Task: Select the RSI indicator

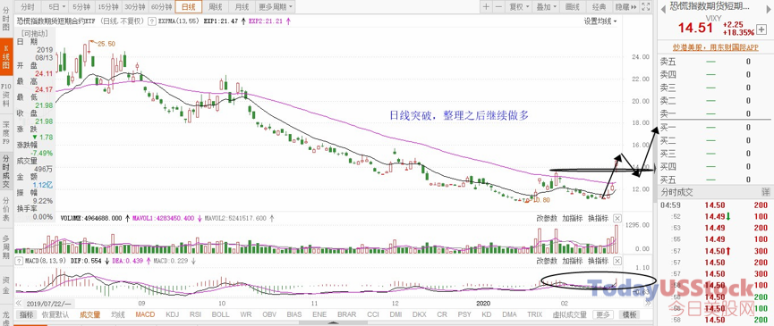Action: coord(196,314)
